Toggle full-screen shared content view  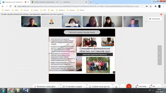(160, 48)
